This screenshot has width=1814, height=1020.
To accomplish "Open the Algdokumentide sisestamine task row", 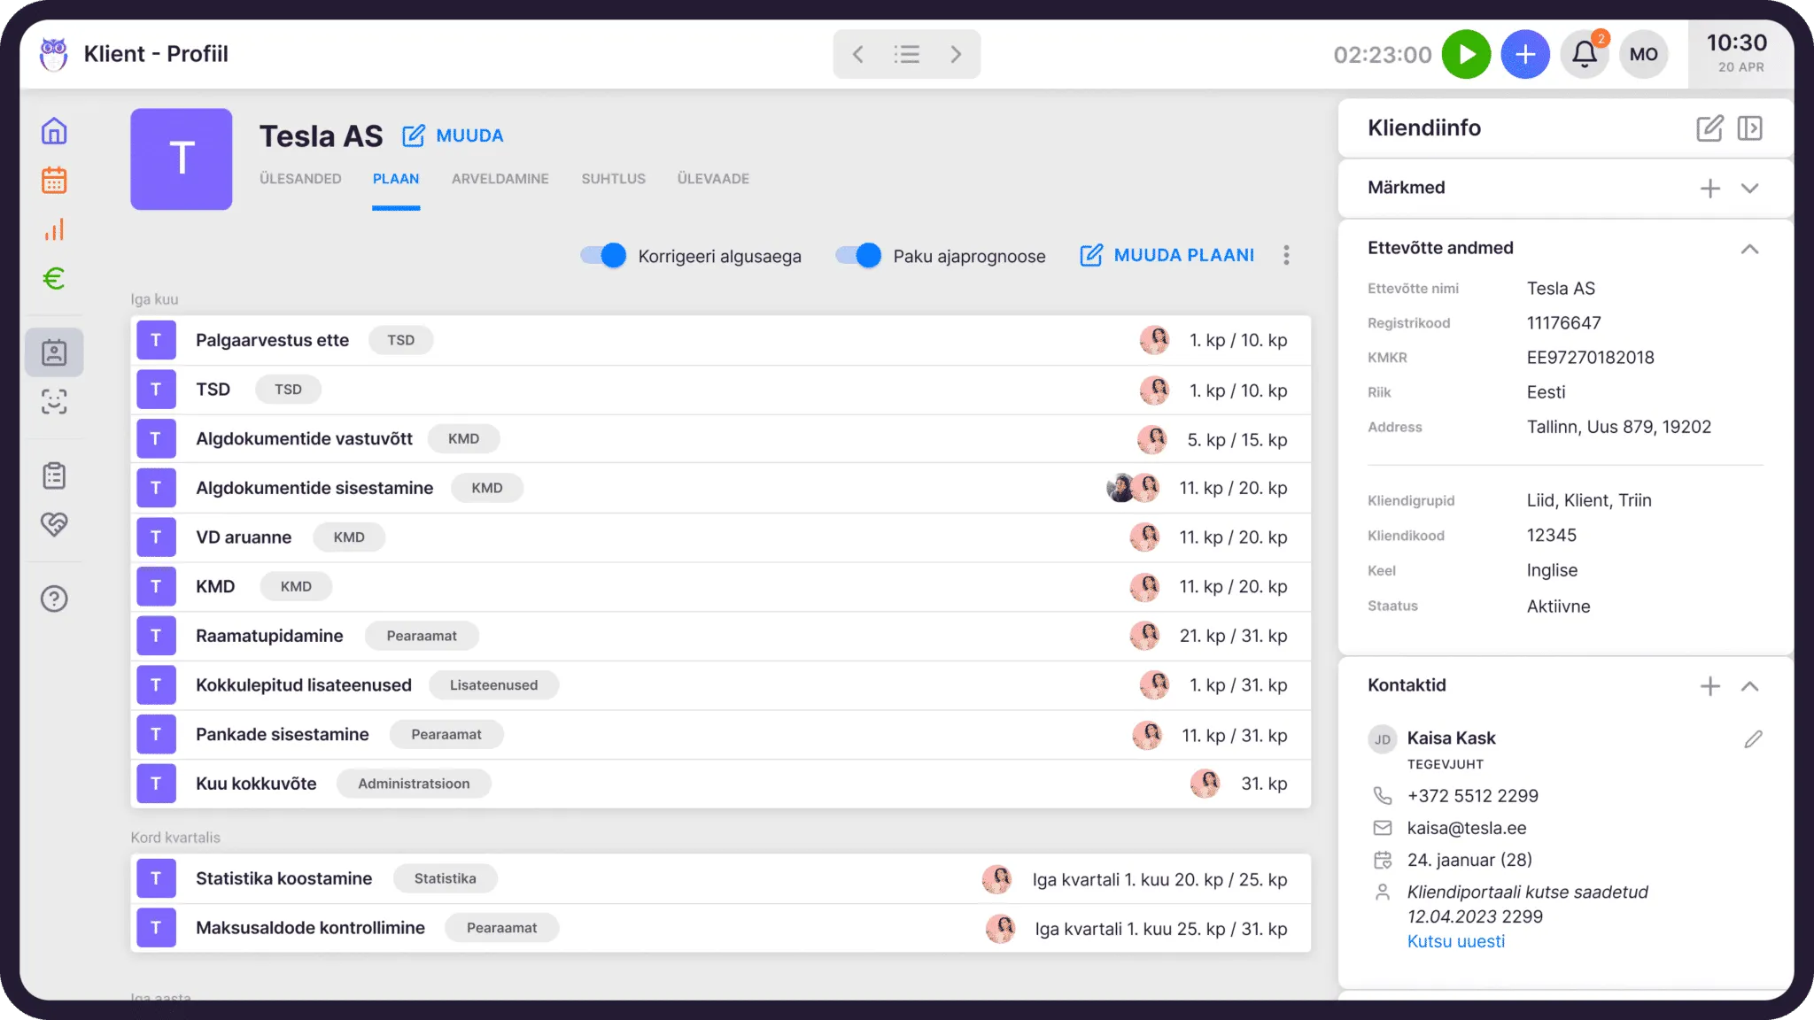I will click(x=721, y=489).
